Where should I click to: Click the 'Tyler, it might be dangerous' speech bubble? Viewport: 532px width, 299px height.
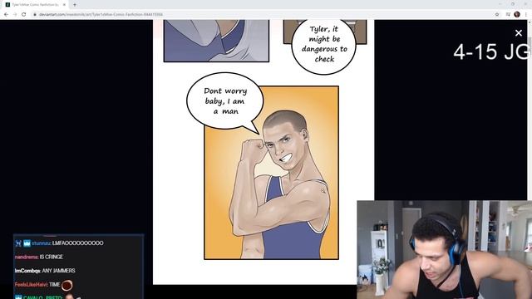point(324,46)
